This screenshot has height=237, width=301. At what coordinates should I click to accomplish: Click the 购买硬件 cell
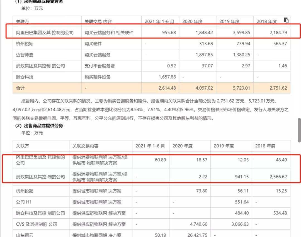[93, 44]
